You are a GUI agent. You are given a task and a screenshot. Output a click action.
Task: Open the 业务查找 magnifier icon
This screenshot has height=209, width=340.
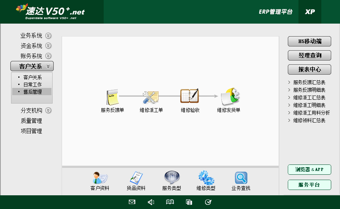[241, 178]
